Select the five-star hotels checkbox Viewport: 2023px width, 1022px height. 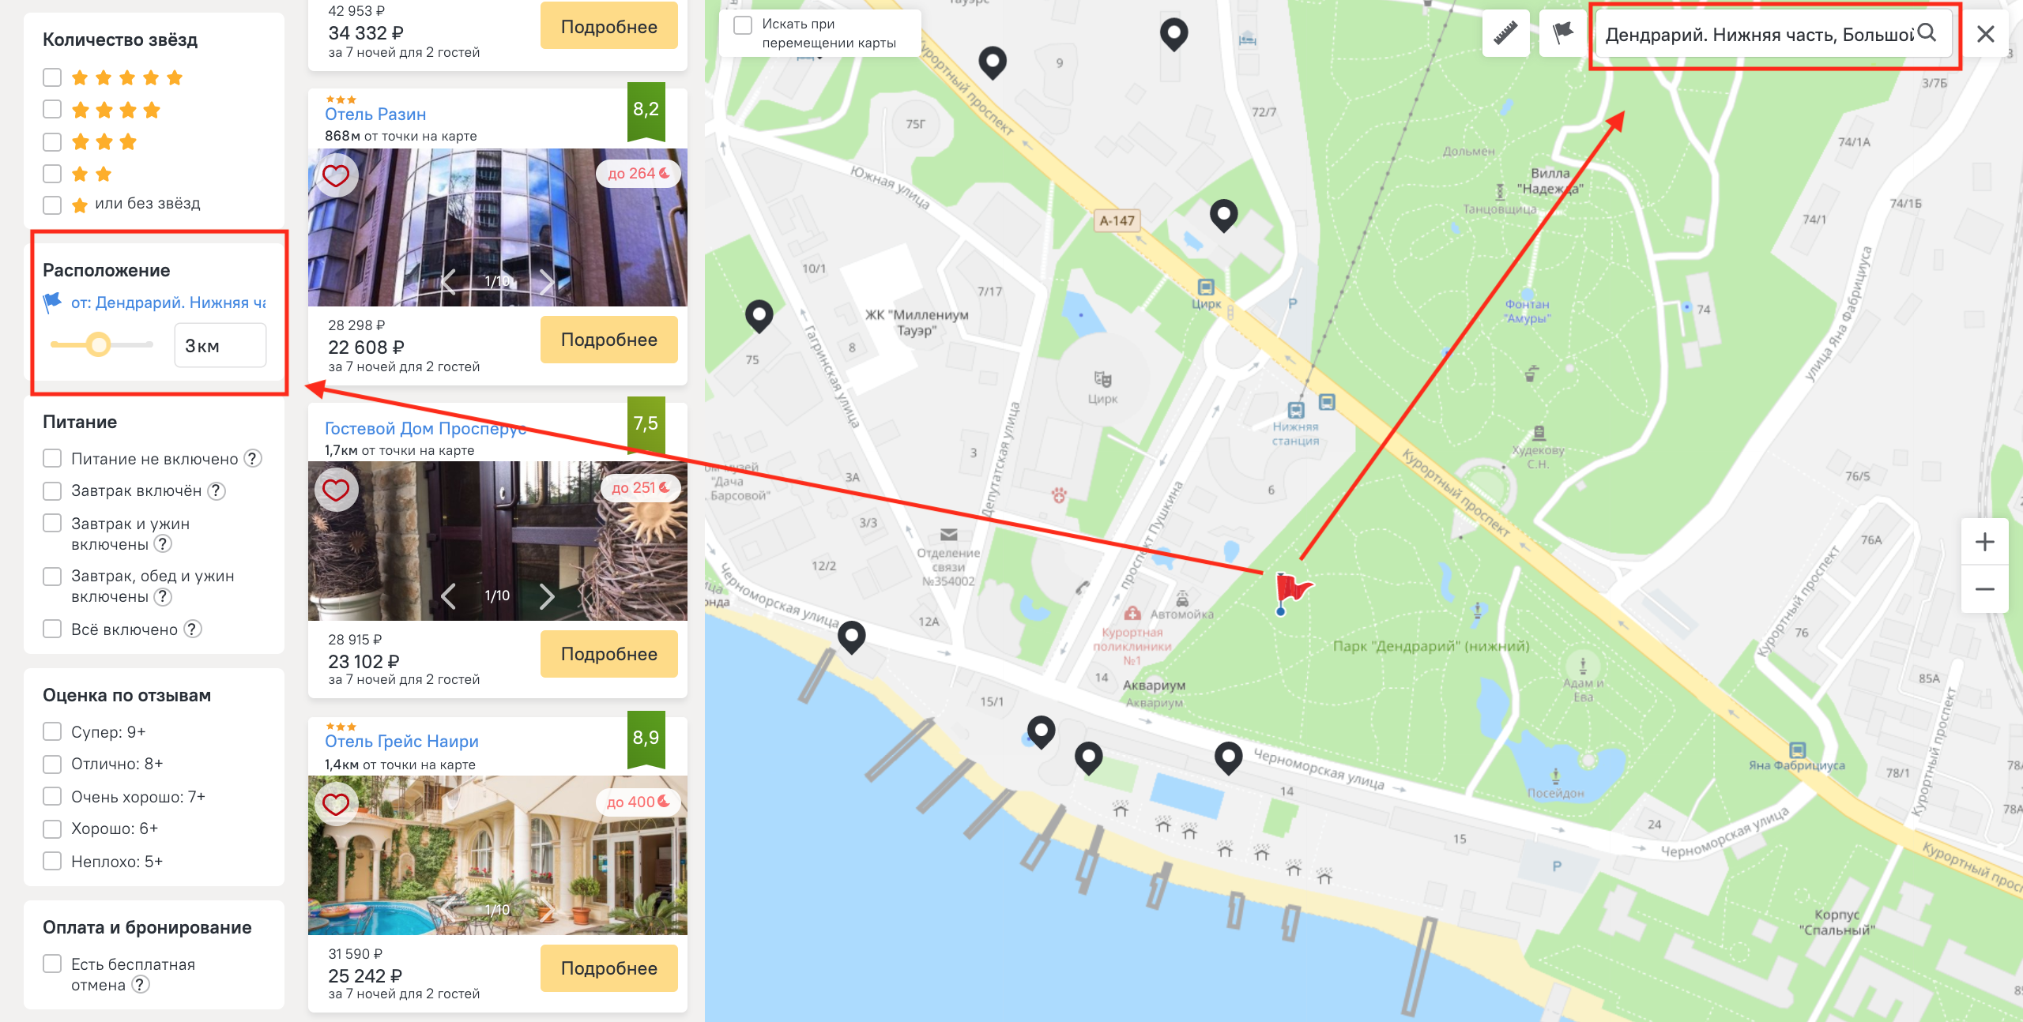coord(52,77)
